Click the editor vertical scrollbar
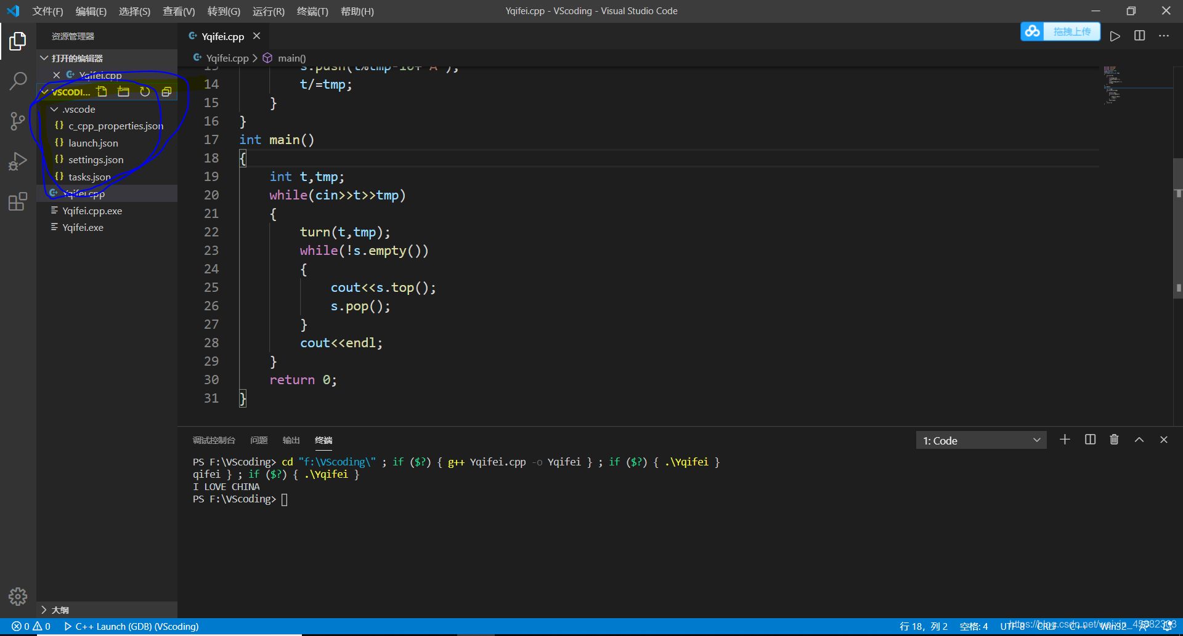 tap(1177, 228)
